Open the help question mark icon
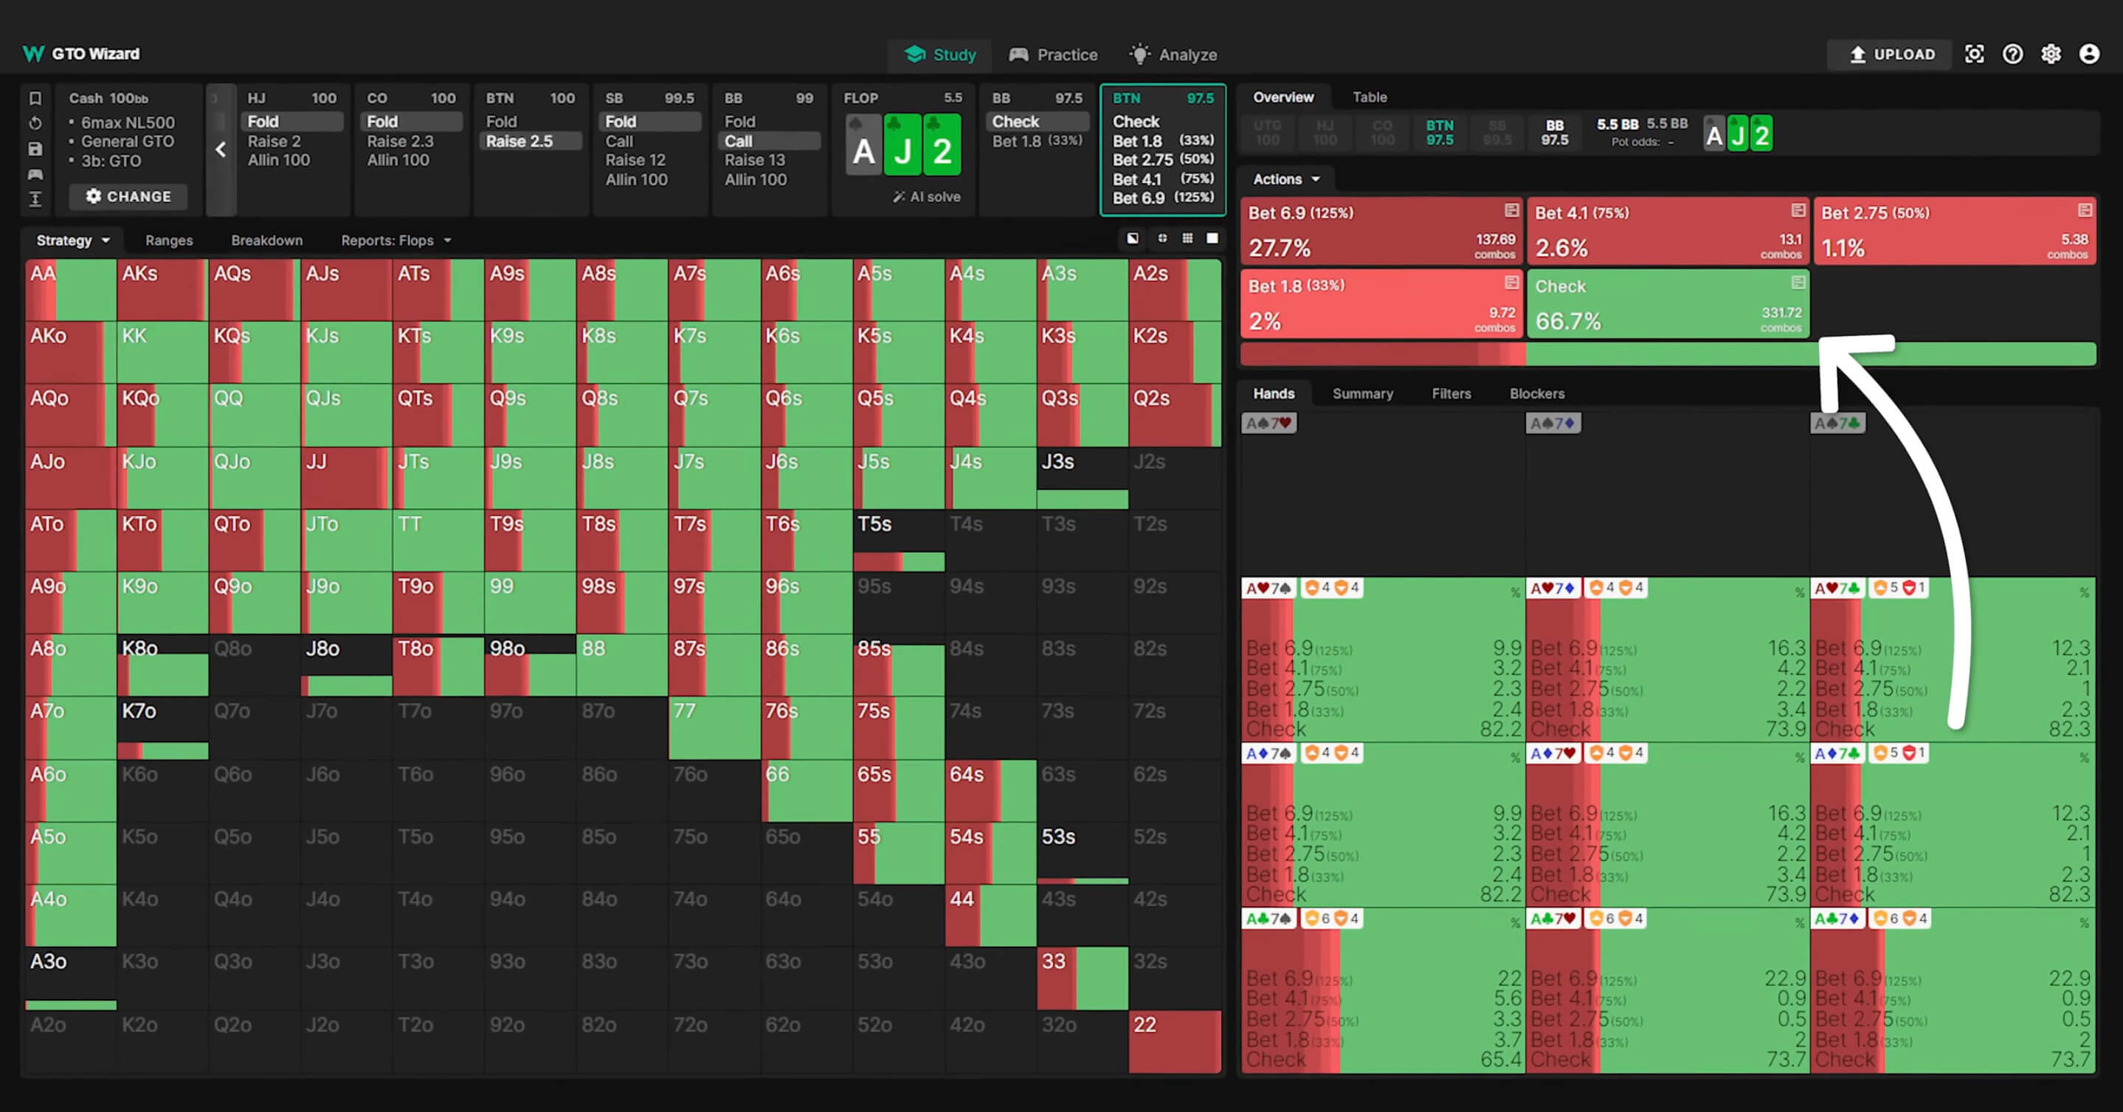The image size is (2123, 1112). (x=2012, y=55)
